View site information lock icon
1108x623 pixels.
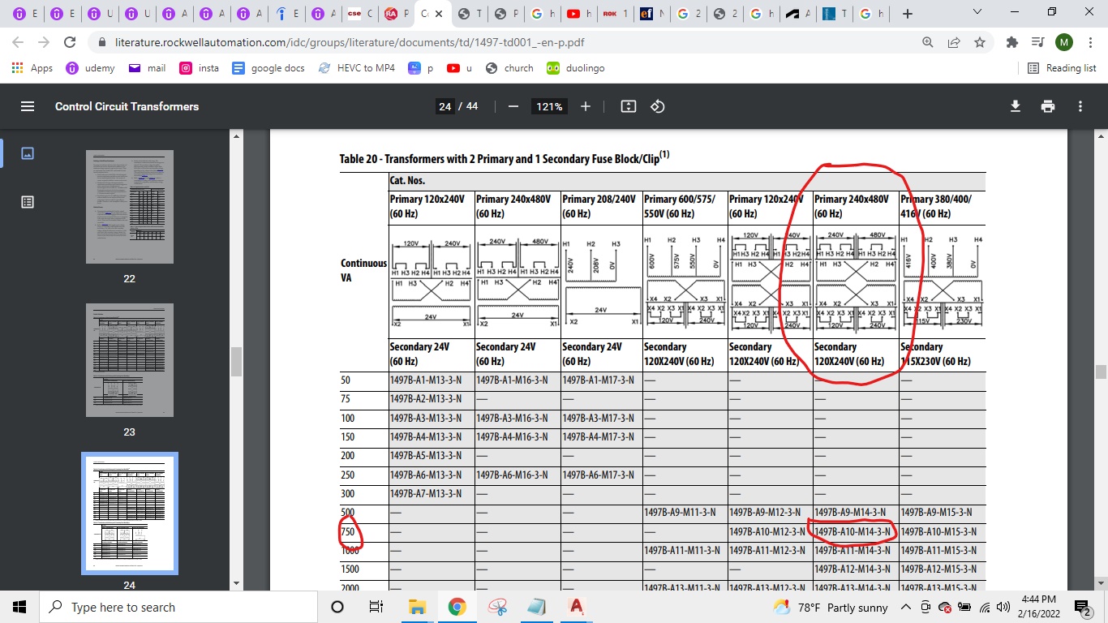(x=102, y=42)
